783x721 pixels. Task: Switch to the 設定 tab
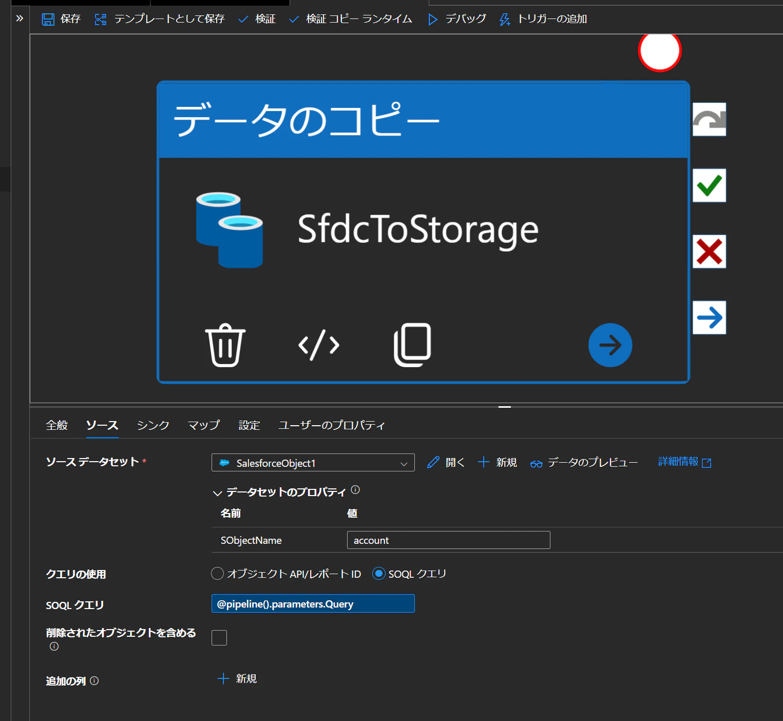[250, 425]
